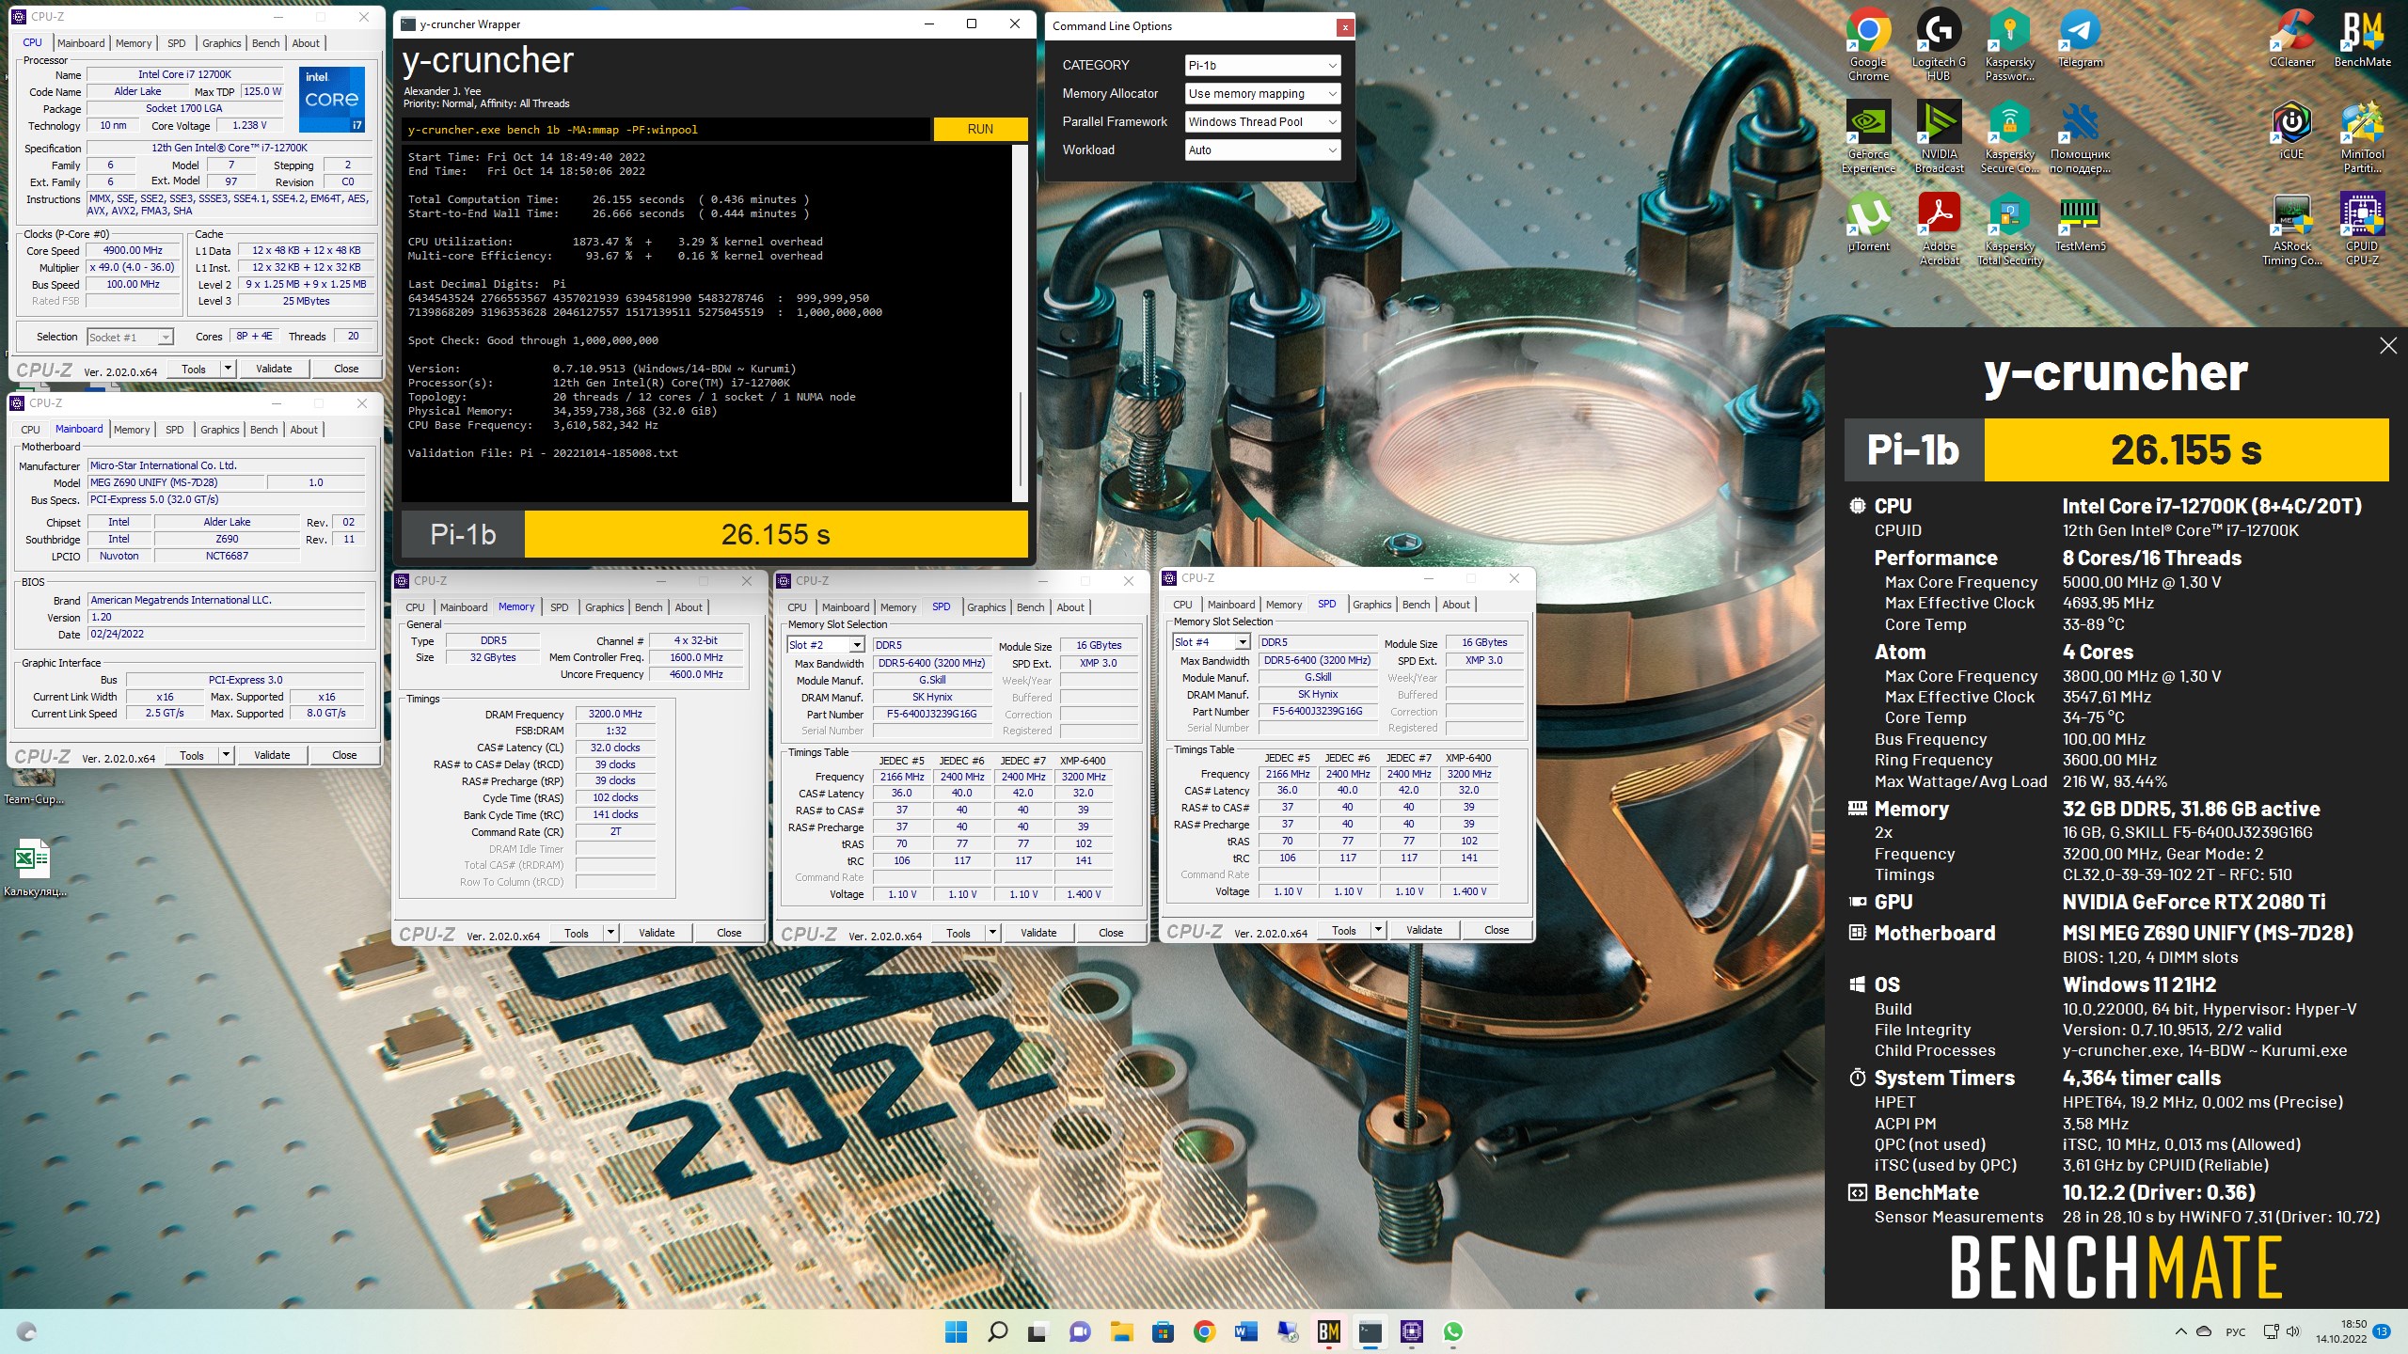The width and height of the screenshot is (2408, 1354).
Task: Open Kaspersky Total Security desktop icon
Action: 2009,229
